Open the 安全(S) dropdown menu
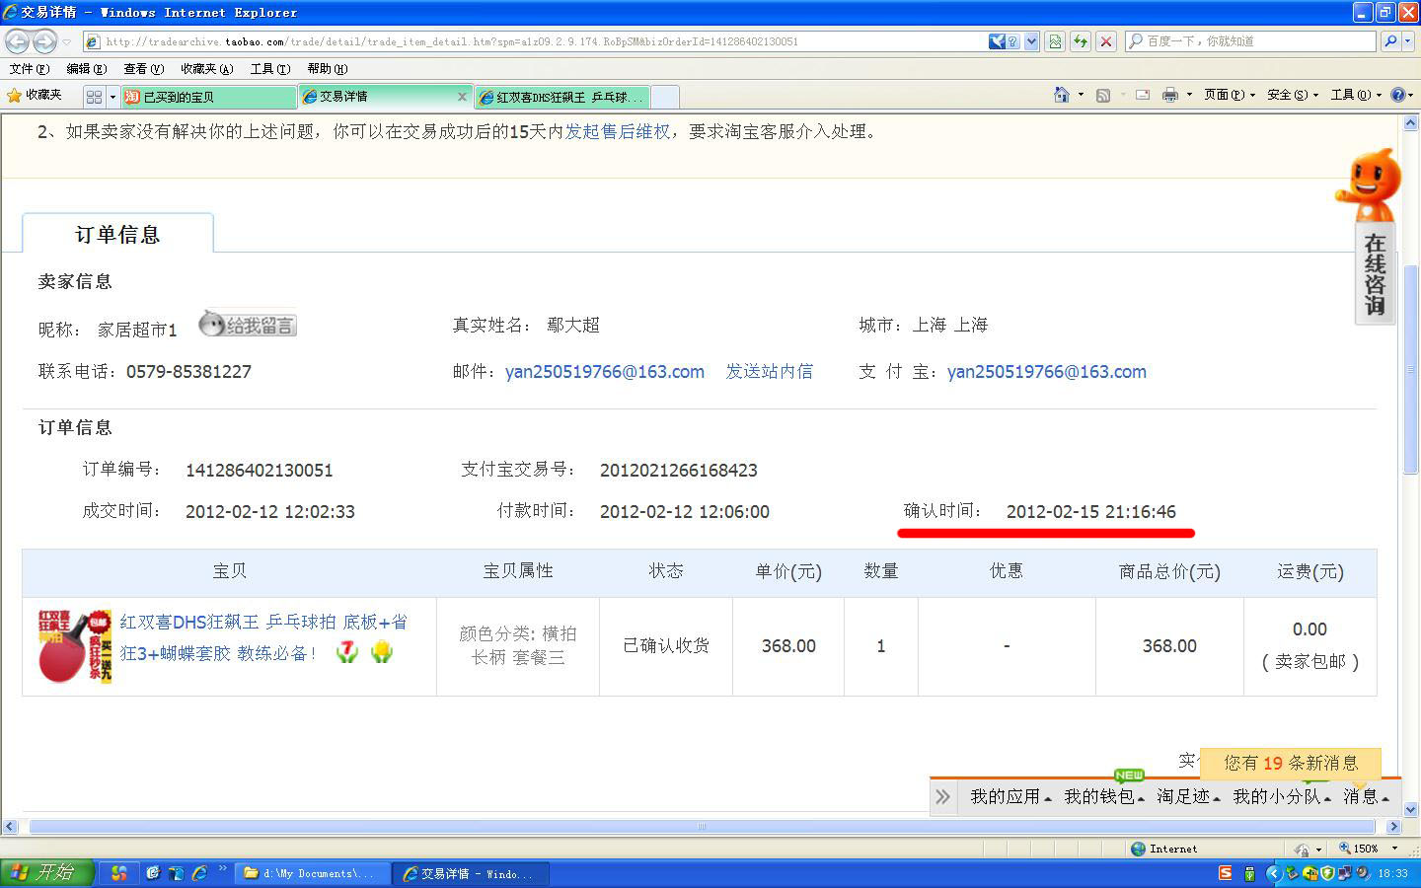Image resolution: width=1421 pixels, height=888 pixels. [x=1293, y=96]
